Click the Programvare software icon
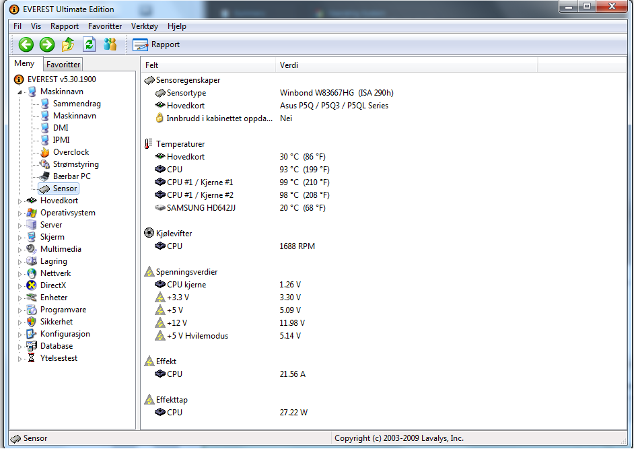This screenshot has height=449, width=634. click(x=31, y=310)
